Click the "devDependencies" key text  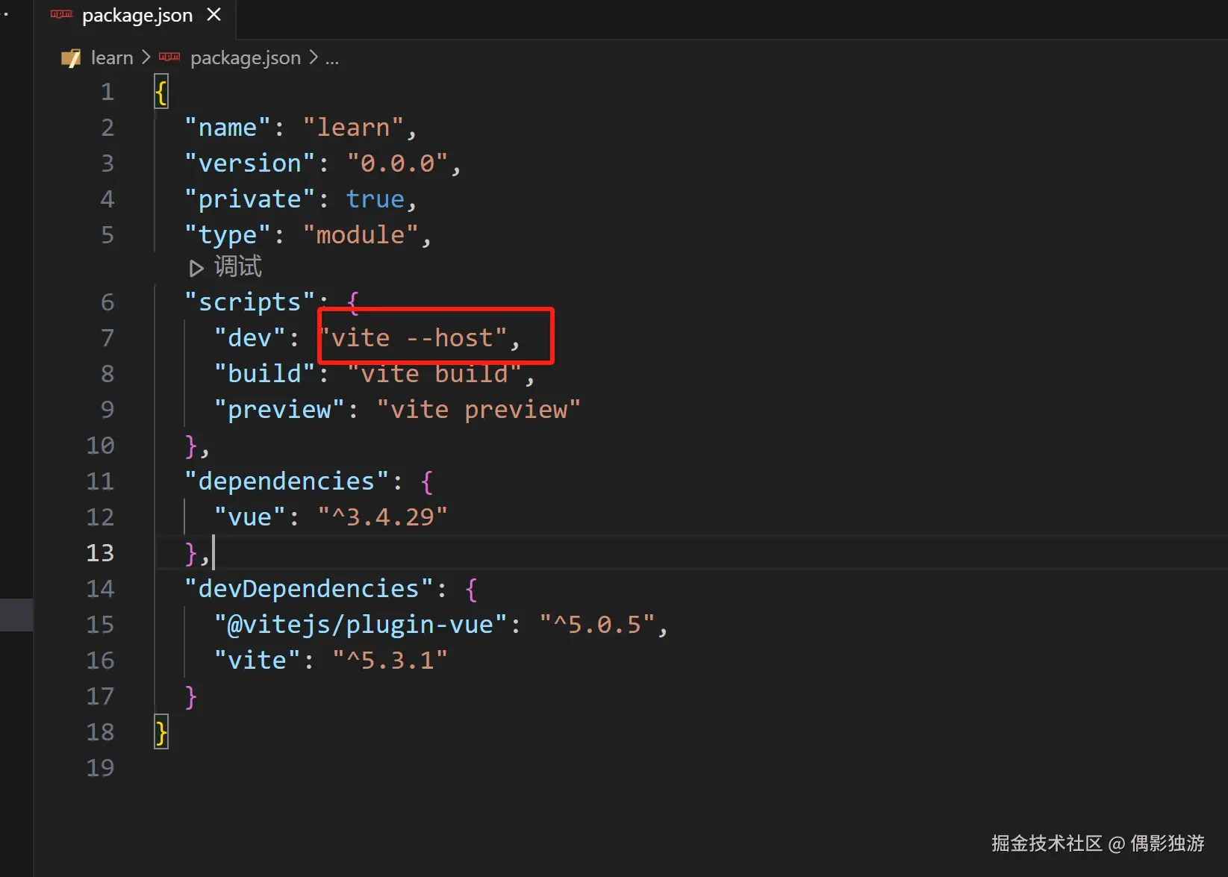[308, 589]
